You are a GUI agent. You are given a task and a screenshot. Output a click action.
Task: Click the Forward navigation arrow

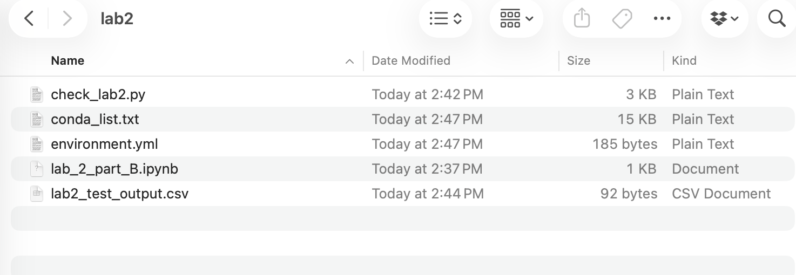[x=68, y=19]
